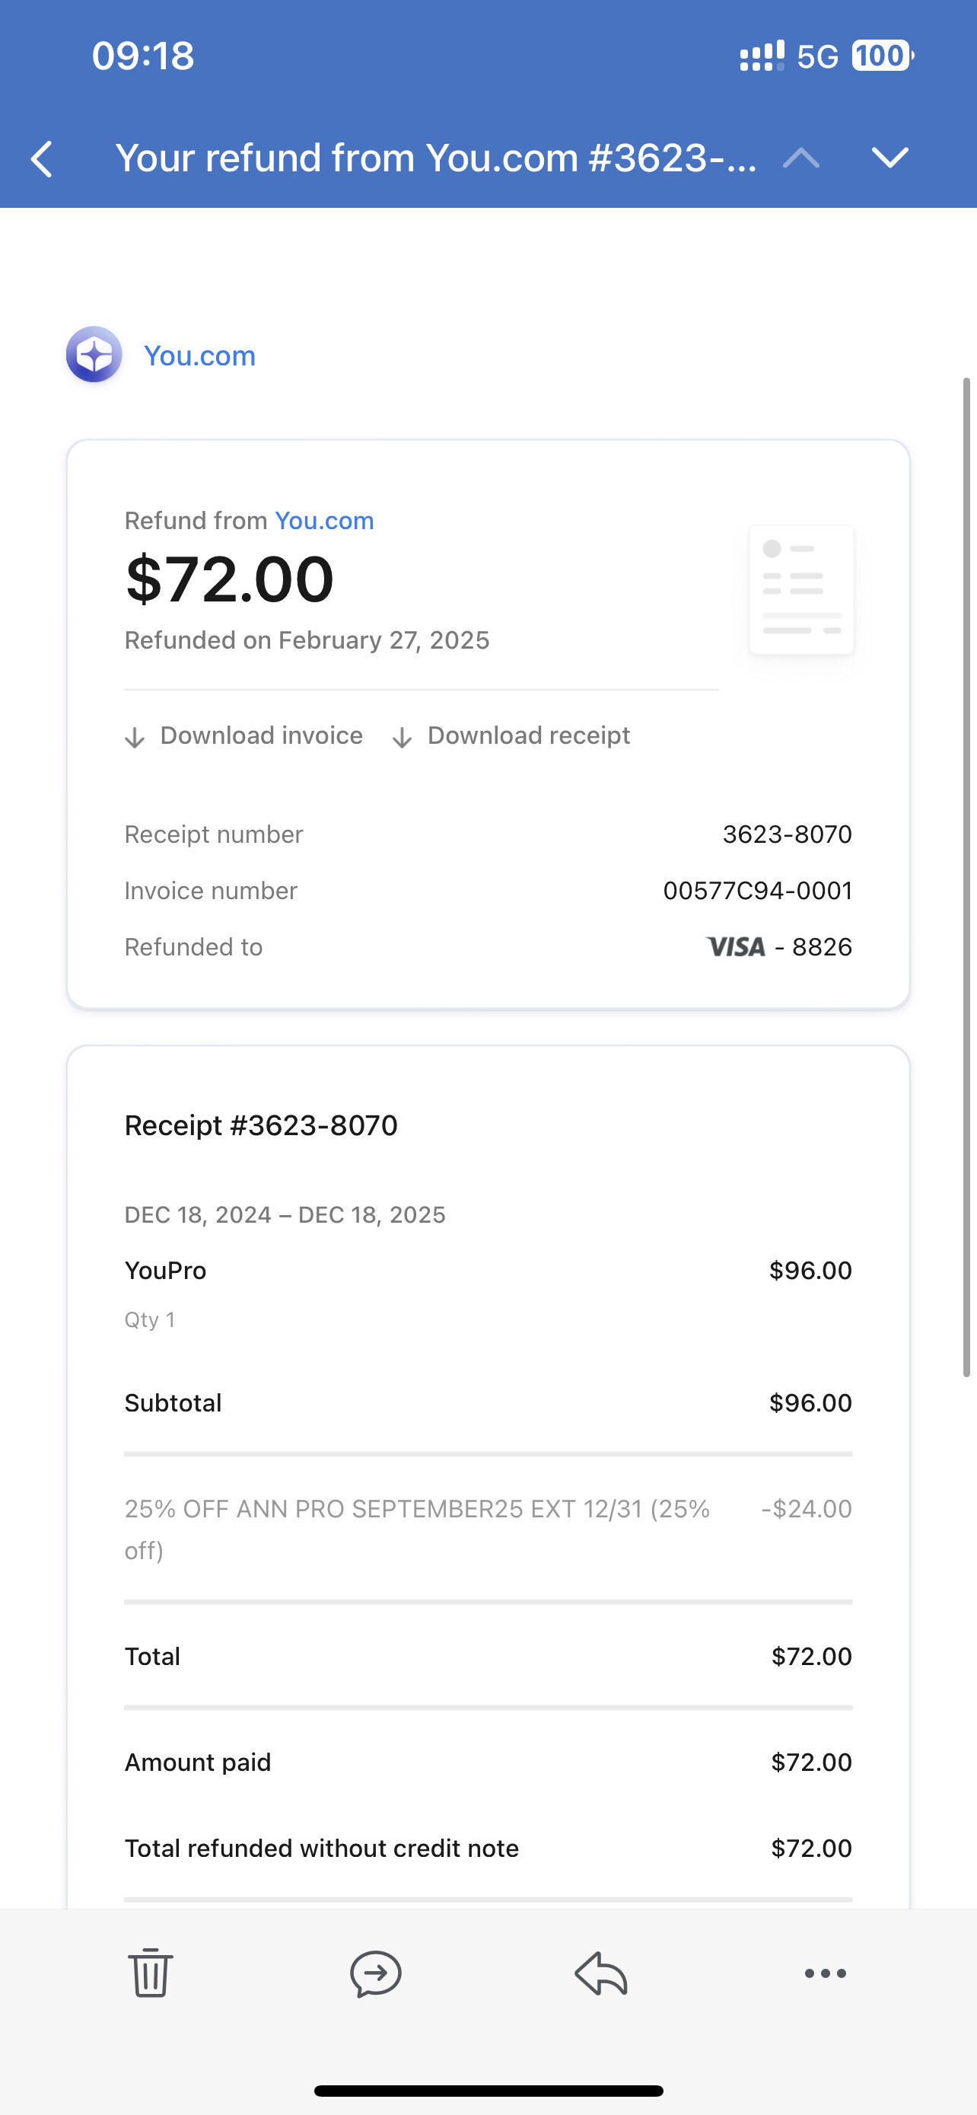The width and height of the screenshot is (977, 2115).
Task: Tap the VISA card logo
Action: 736,946
